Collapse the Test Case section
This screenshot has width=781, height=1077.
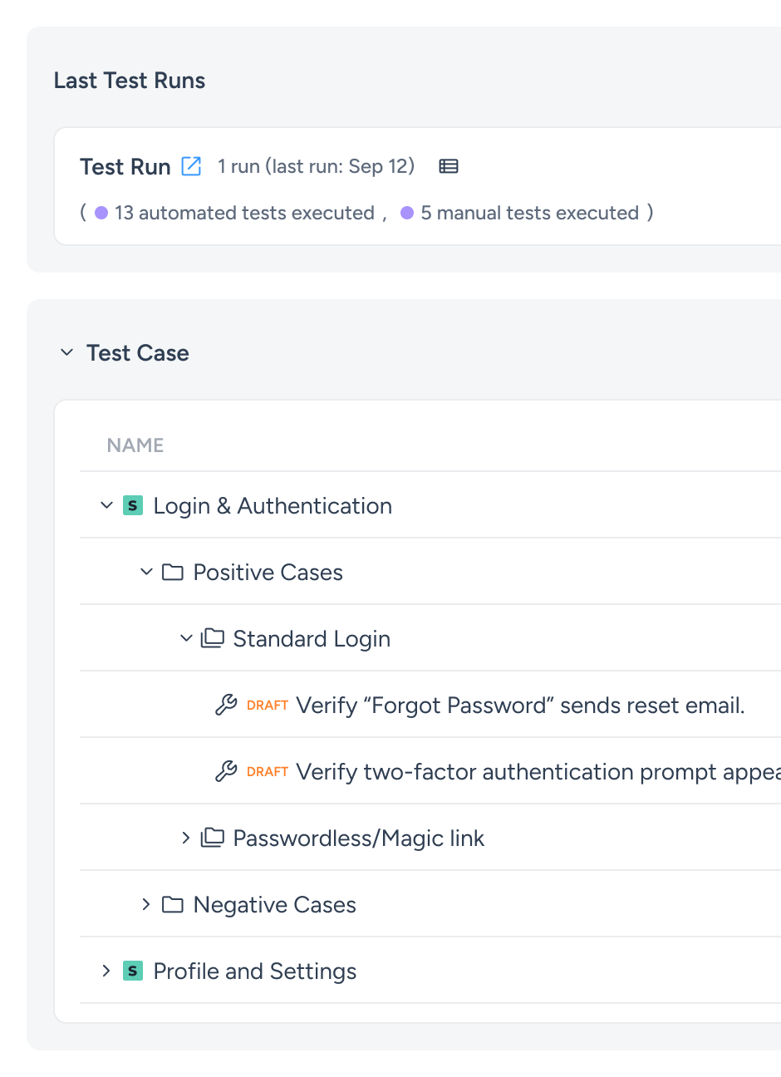(67, 353)
